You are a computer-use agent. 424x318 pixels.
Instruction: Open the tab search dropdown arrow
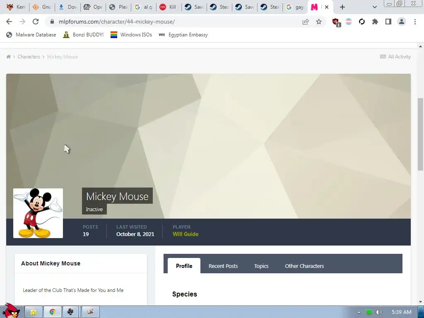click(374, 7)
